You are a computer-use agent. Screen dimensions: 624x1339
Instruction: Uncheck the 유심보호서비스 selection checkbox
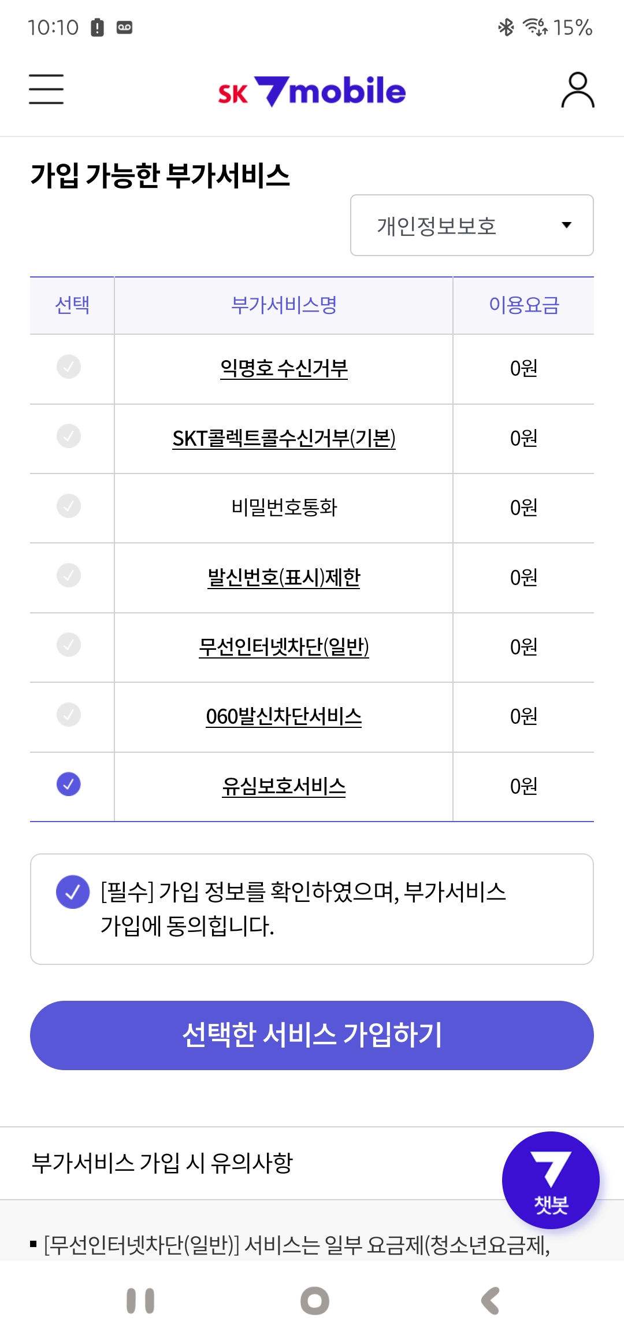(69, 785)
